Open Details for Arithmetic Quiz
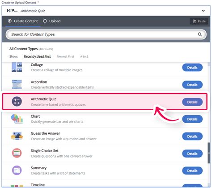The image size is (212, 188). click(192, 102)
